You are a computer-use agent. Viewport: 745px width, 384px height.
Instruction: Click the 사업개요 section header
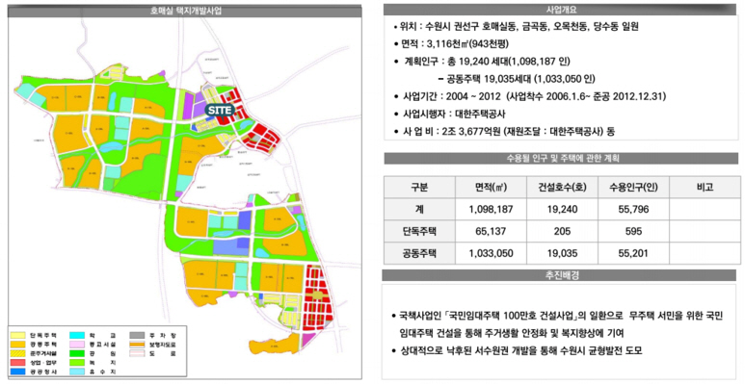560,10
